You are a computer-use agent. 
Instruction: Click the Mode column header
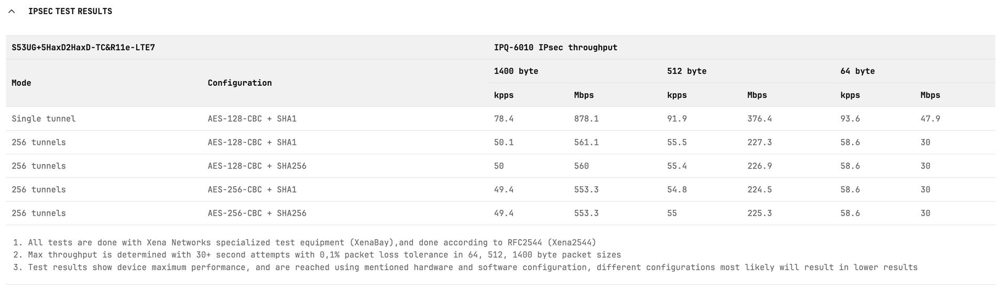pyautogui.click(x=21, y=83)
